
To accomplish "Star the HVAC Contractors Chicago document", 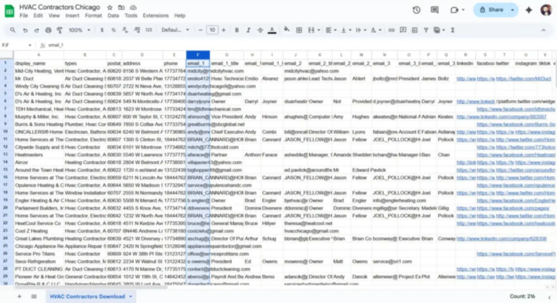I will 110,7.
